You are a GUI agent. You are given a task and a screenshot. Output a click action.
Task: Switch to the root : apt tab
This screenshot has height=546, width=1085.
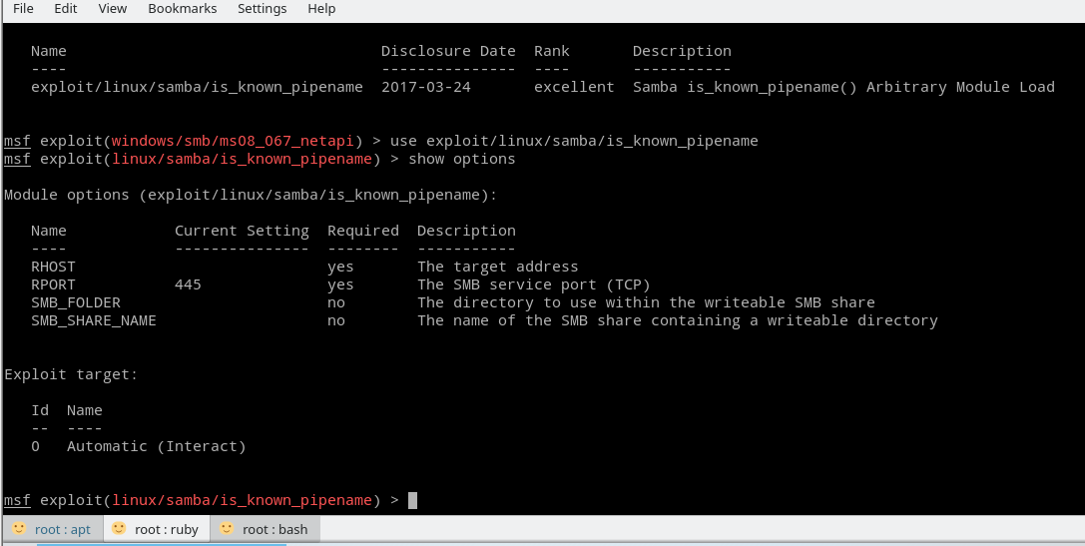pyautogui.click(x=53, y=529)
